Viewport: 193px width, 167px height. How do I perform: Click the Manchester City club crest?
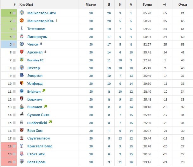coord(22,13)
